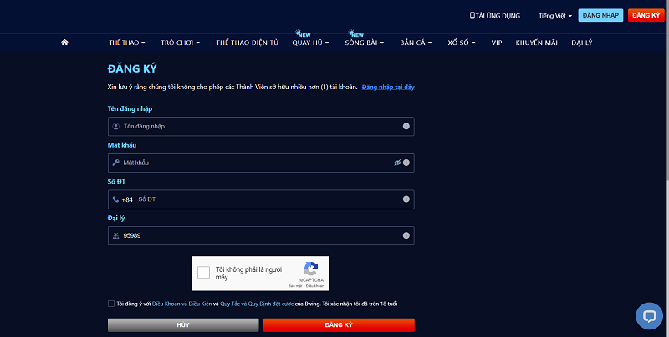The height and width of the screenshot is (337, 669).
Task: Tick the terms and conditions agreement checkbox
Action: coord(111,304)
